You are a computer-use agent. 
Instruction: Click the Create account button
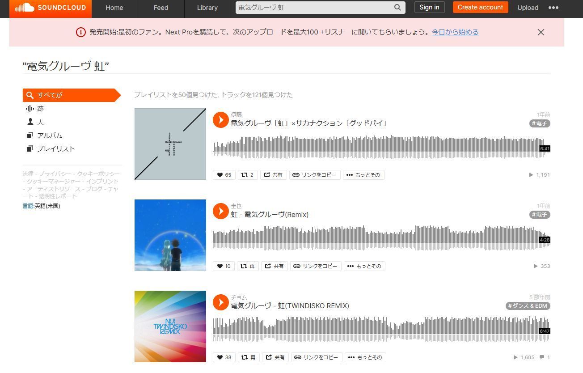(480, 7)
